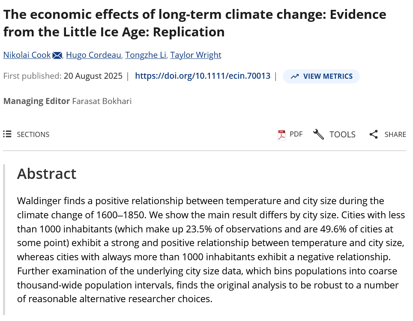This screenshot has width=413, height=321.
Task: Open the TOOLS dropdown label
Action: click(x=342, y=134)
